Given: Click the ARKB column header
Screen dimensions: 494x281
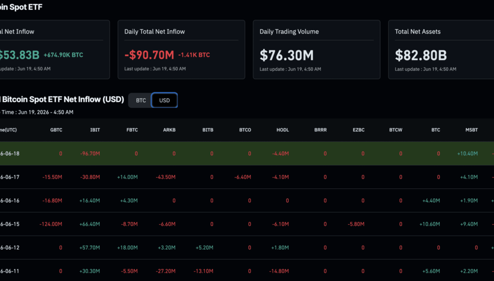Looking at the screenshot, I should pyautogui.click(x=169, y=130).
